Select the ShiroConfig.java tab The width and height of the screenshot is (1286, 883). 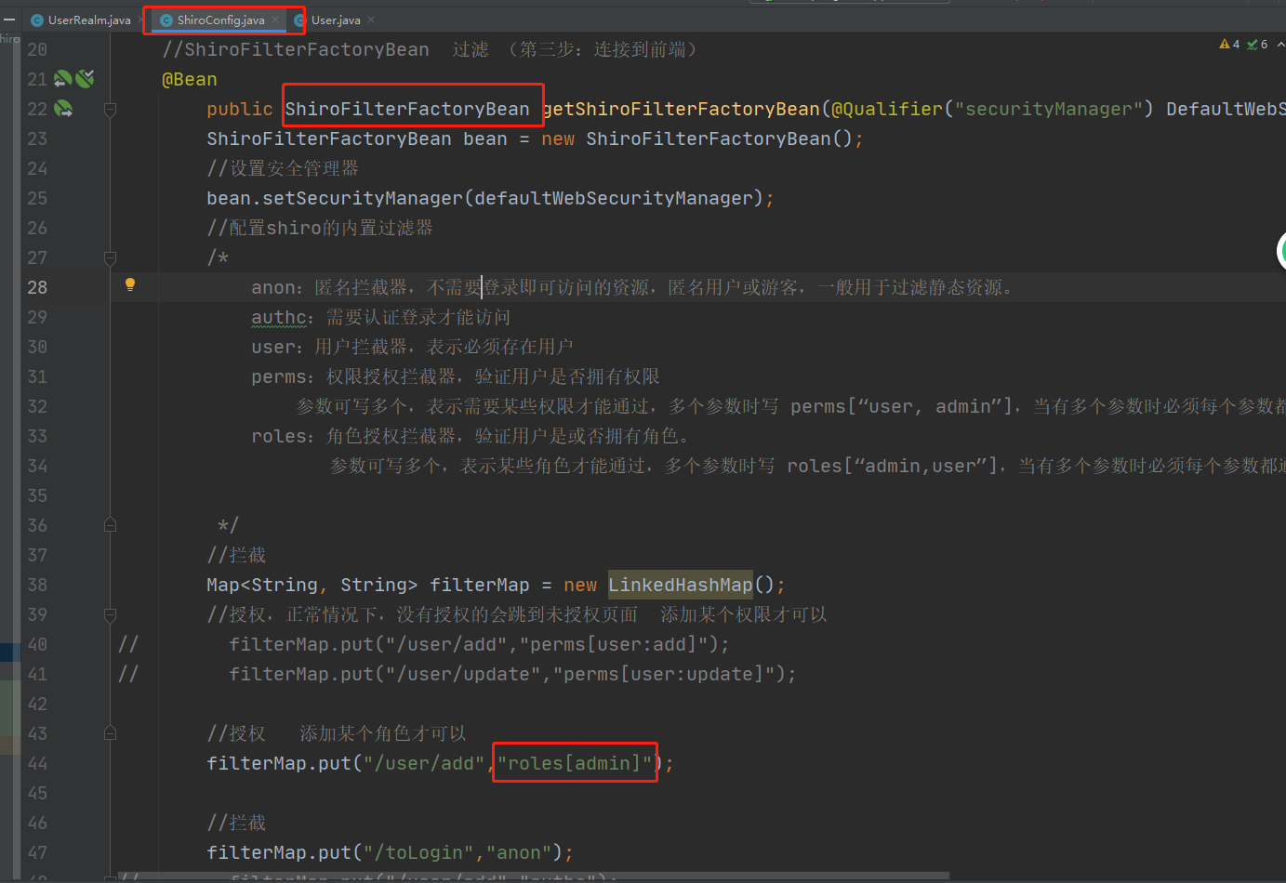[220, 20]
